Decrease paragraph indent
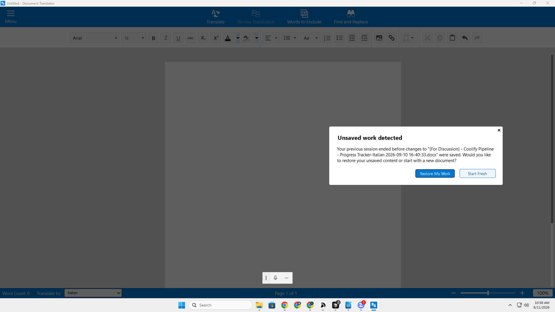The image size is (555, 312). (365, 38)
